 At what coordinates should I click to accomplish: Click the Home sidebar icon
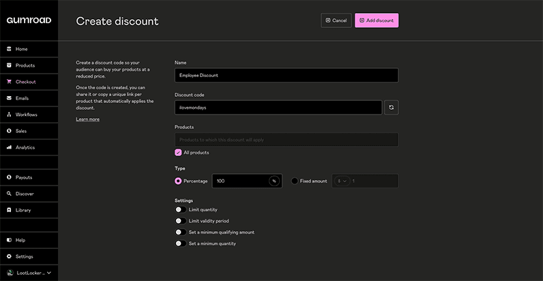pos(10,49)
